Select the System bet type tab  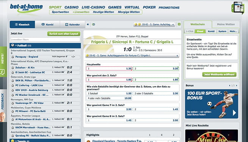222,31
